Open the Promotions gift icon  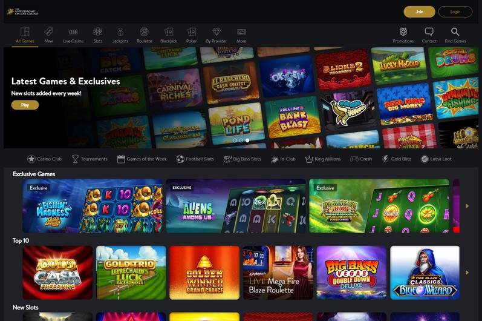(403, 31)
